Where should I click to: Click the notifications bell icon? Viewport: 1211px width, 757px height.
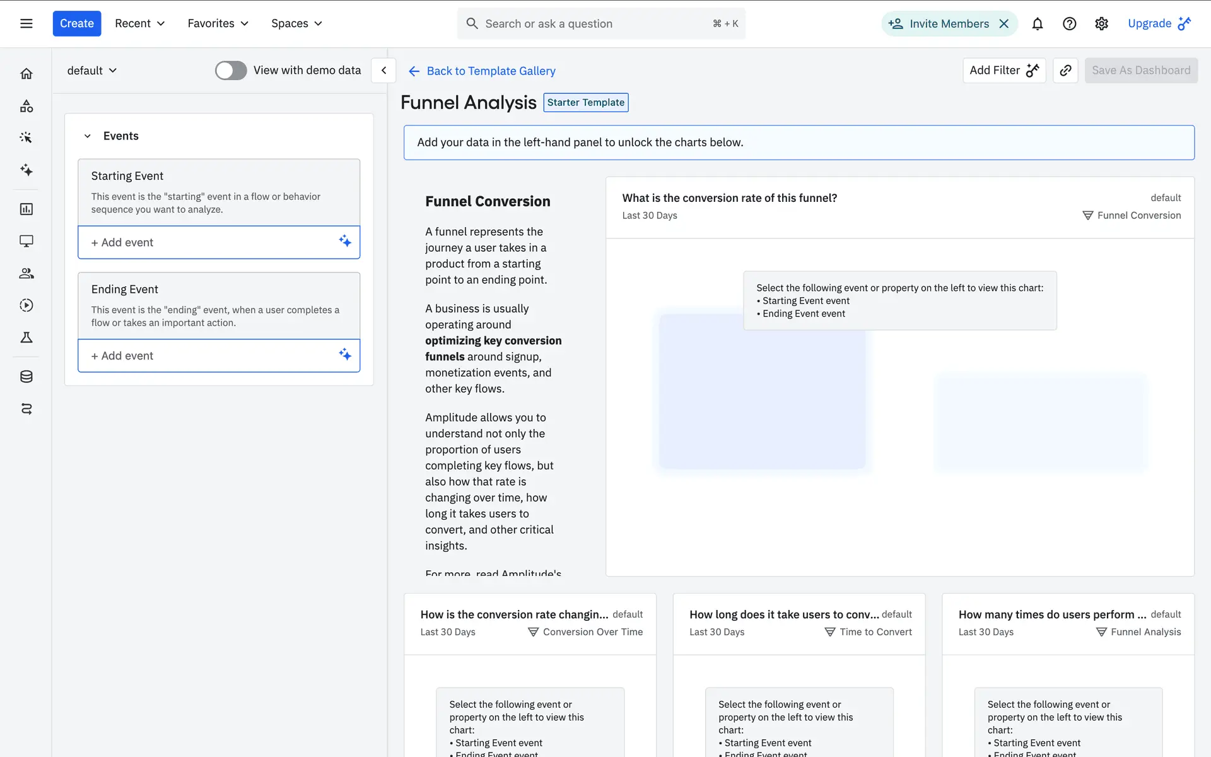(1037, 24)
